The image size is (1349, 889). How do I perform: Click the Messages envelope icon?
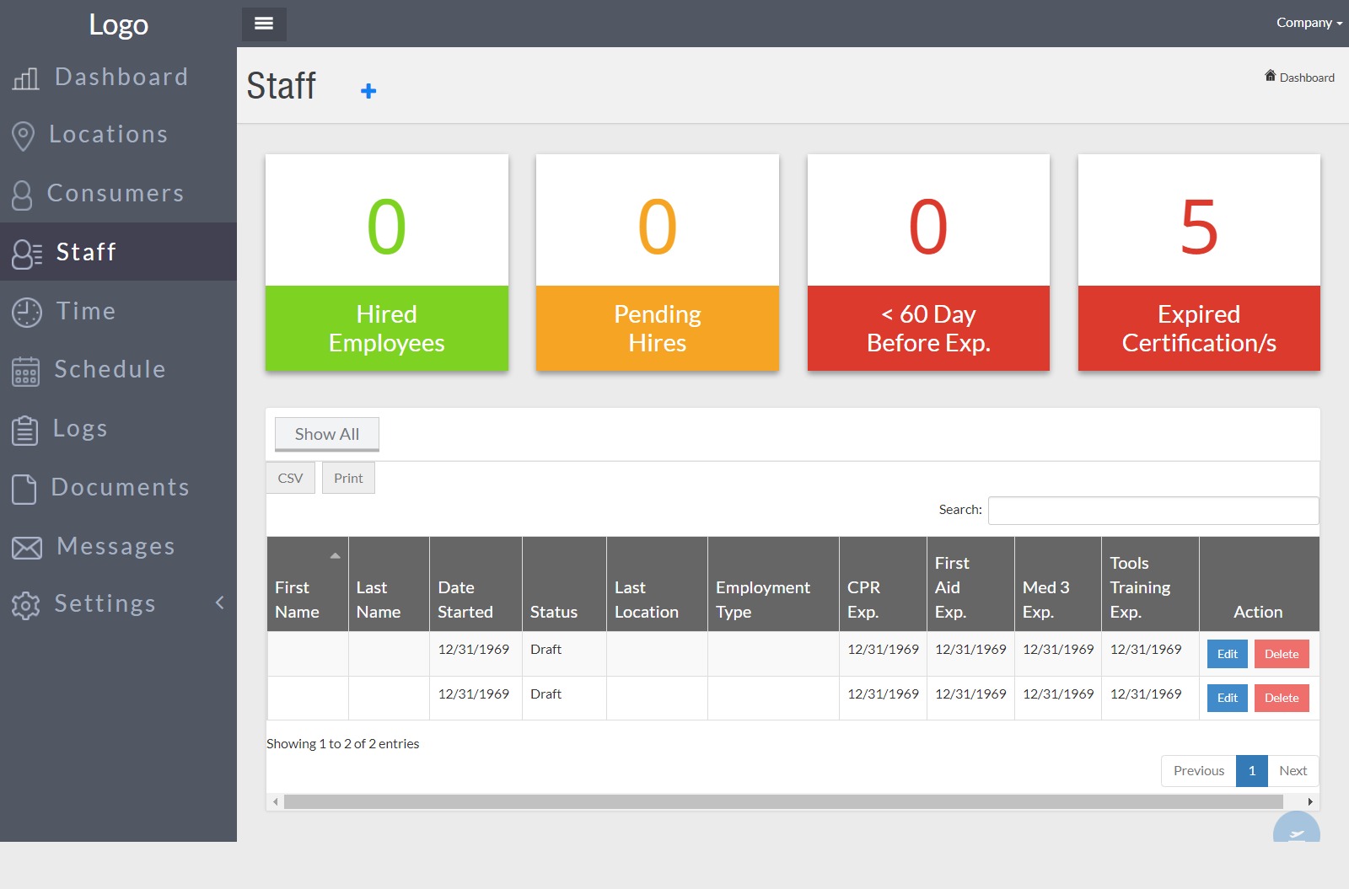pos(27,548)
